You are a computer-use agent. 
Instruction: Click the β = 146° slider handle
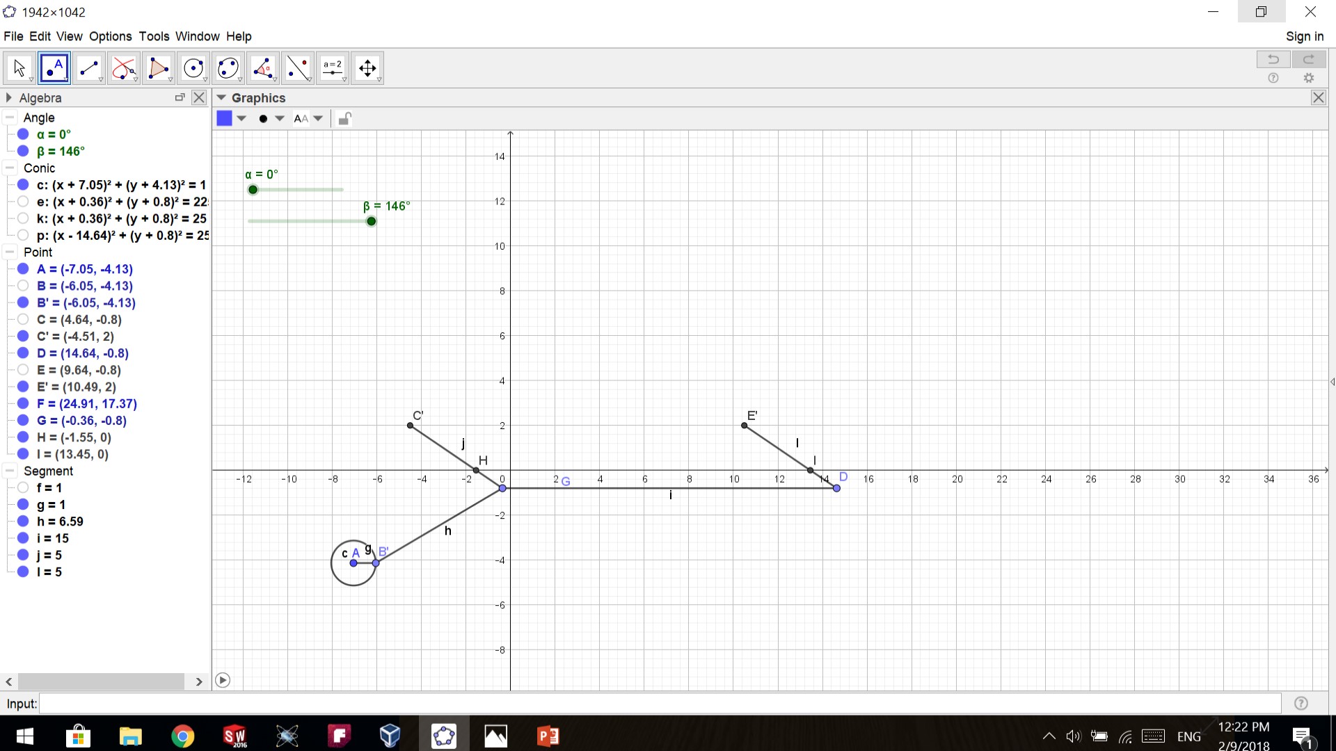(372, 221)
